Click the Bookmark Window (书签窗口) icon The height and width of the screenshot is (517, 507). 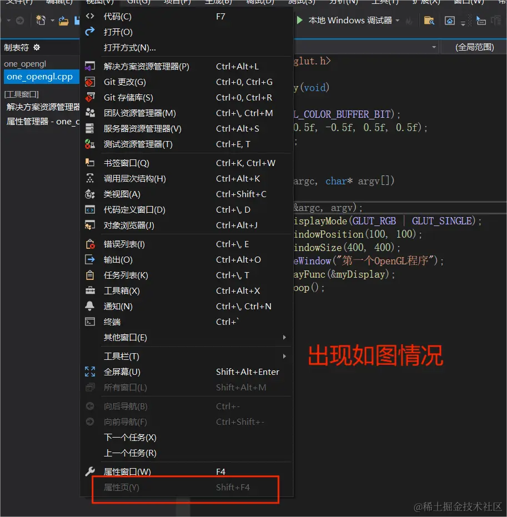89,163
